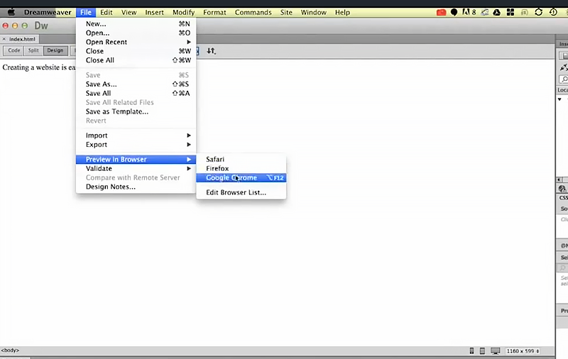Open the Modify menu

(183, 12)
